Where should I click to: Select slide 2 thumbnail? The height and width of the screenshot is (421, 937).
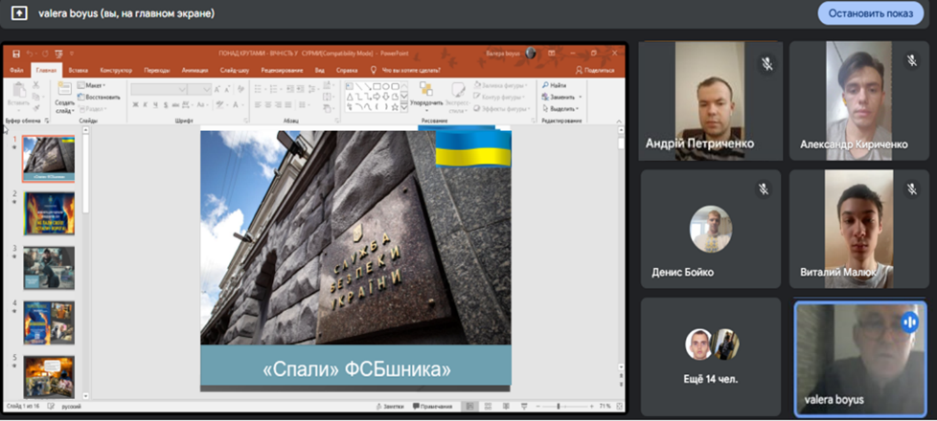49,212
